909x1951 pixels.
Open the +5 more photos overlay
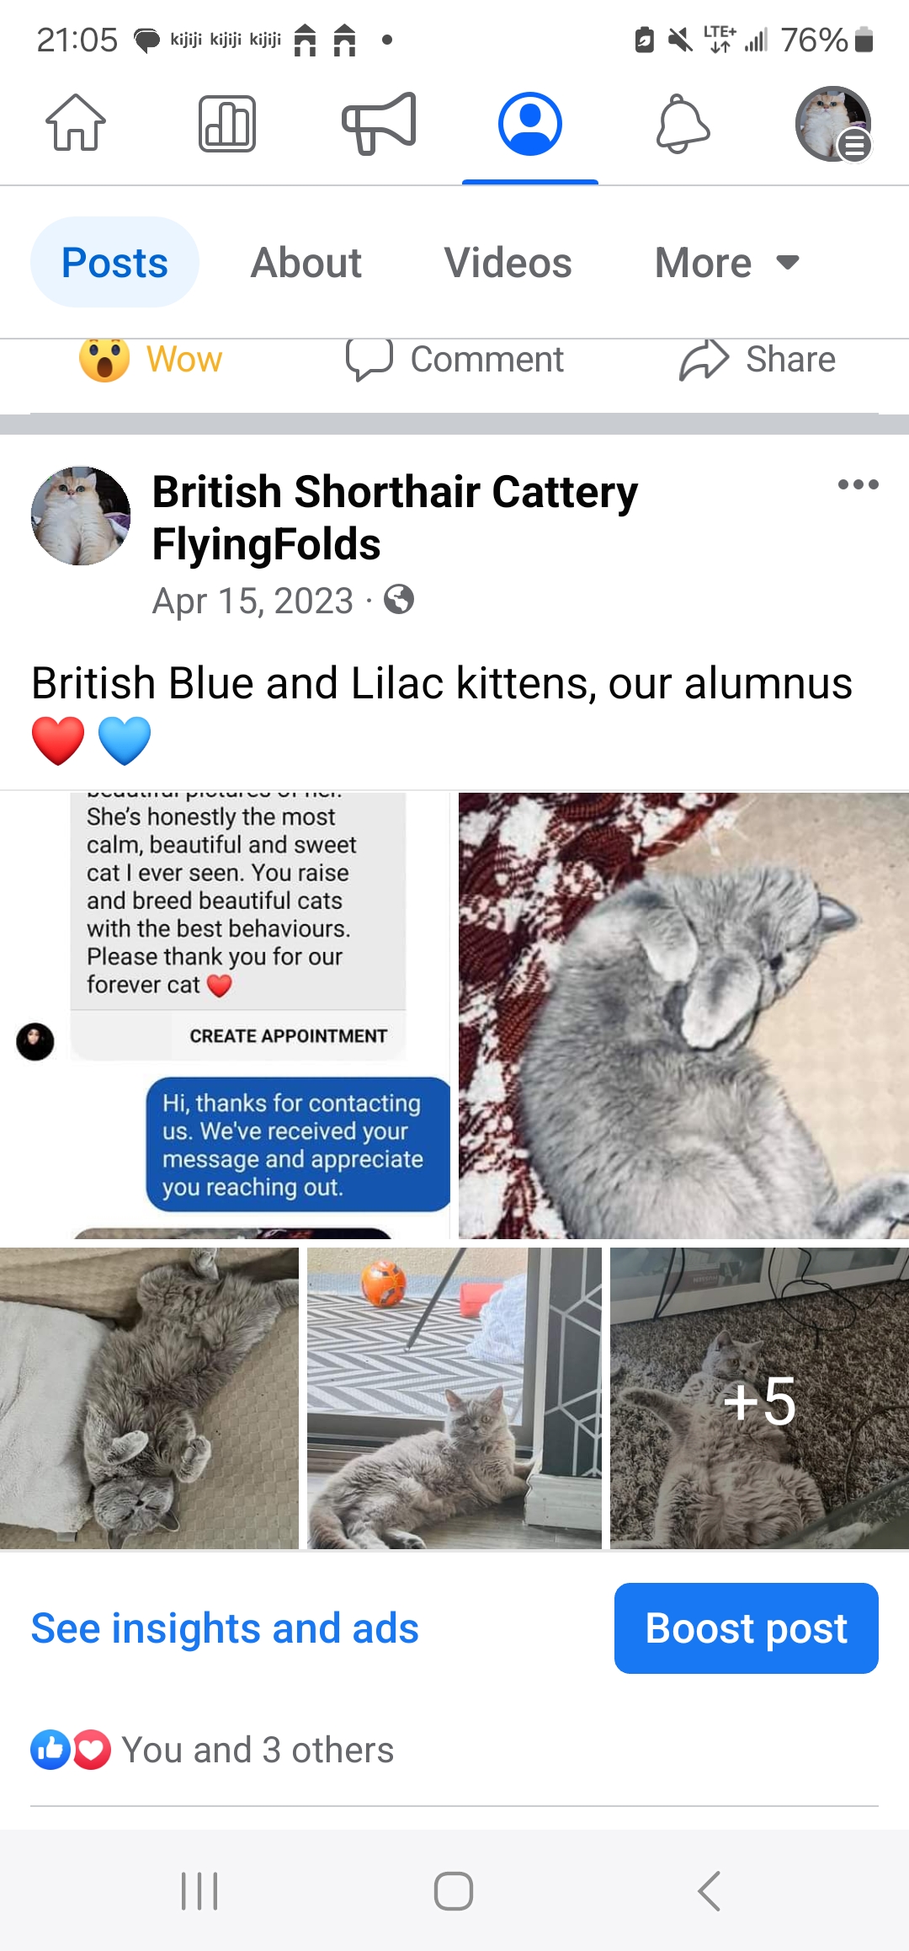click(759, 1398)
